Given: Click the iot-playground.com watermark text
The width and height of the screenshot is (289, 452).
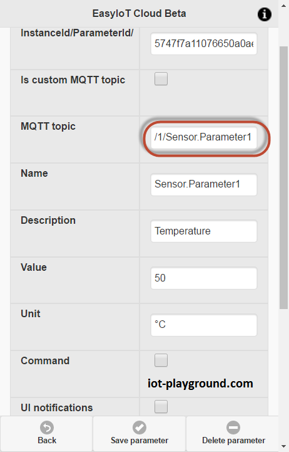Looking at the screenshot, I should point(200,384).
